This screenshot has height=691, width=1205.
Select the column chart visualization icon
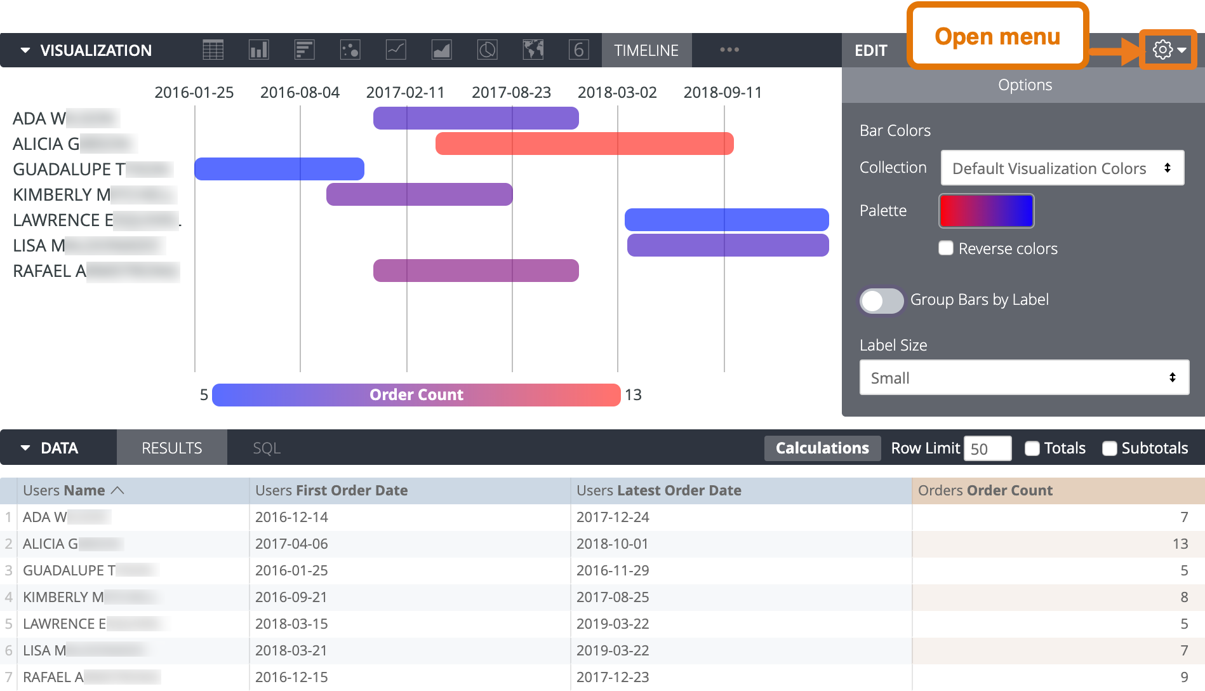258,50
